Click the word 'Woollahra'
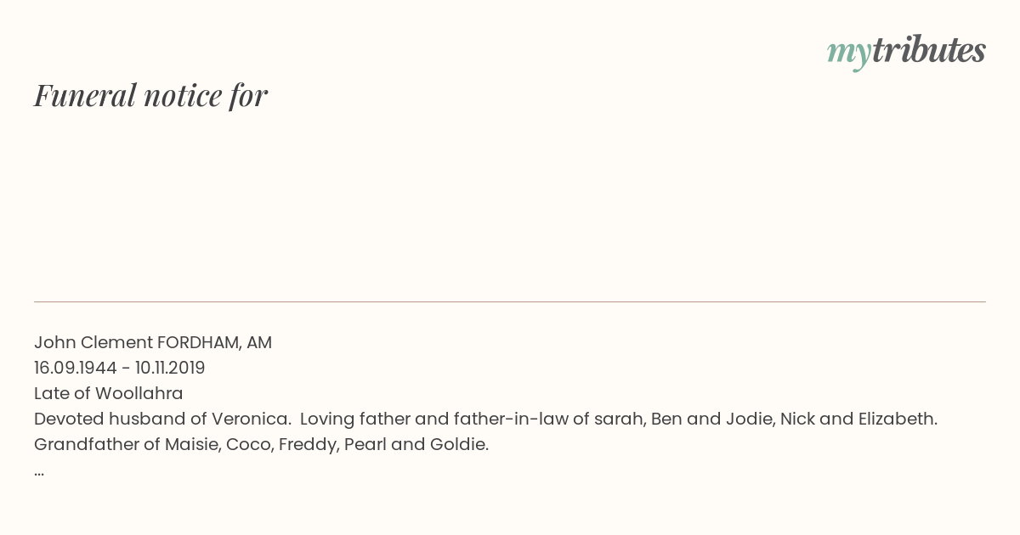 pos(139,393)
